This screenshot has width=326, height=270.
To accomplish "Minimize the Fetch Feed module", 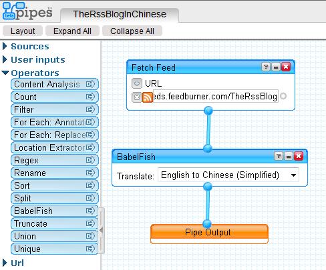I will point(276,67).
